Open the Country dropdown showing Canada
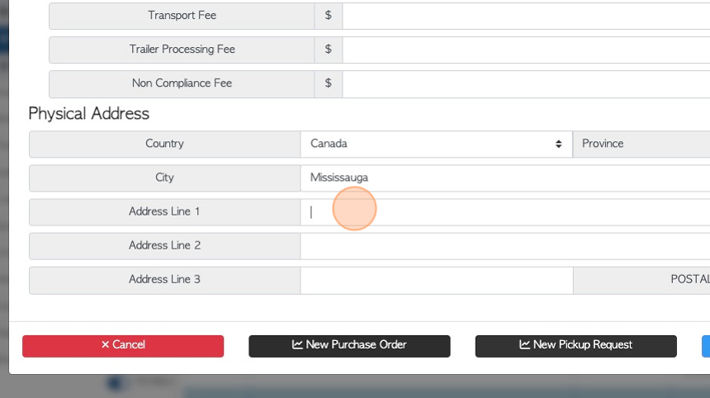This screenshot has width=710, height=398. tap(437, 144)
